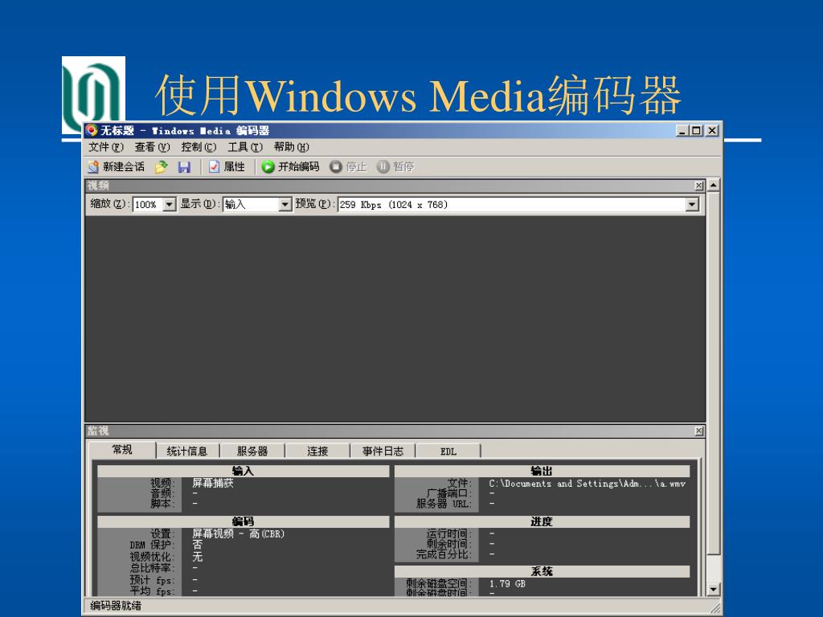Open a session with the folder icon
823x617 pixels.
tap(161, 167)
